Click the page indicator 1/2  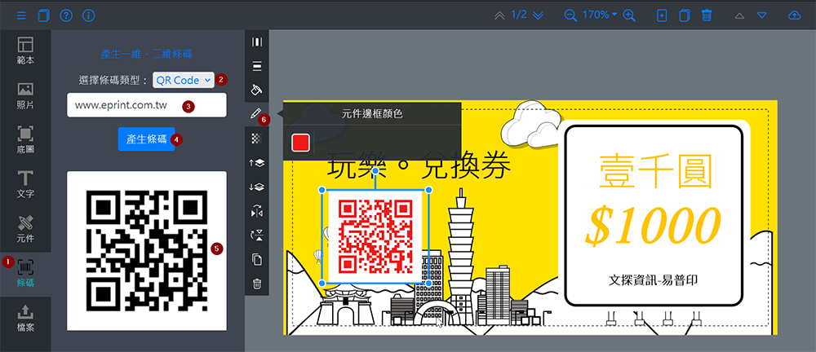pyautogui.click(x=519, y=15)
